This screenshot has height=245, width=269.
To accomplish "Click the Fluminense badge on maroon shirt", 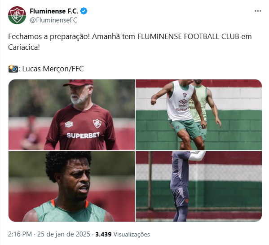I will coord(97,123).
